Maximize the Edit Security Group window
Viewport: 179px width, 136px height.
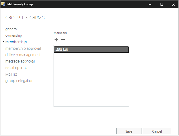pyautogui.click(x=162, y=4)
